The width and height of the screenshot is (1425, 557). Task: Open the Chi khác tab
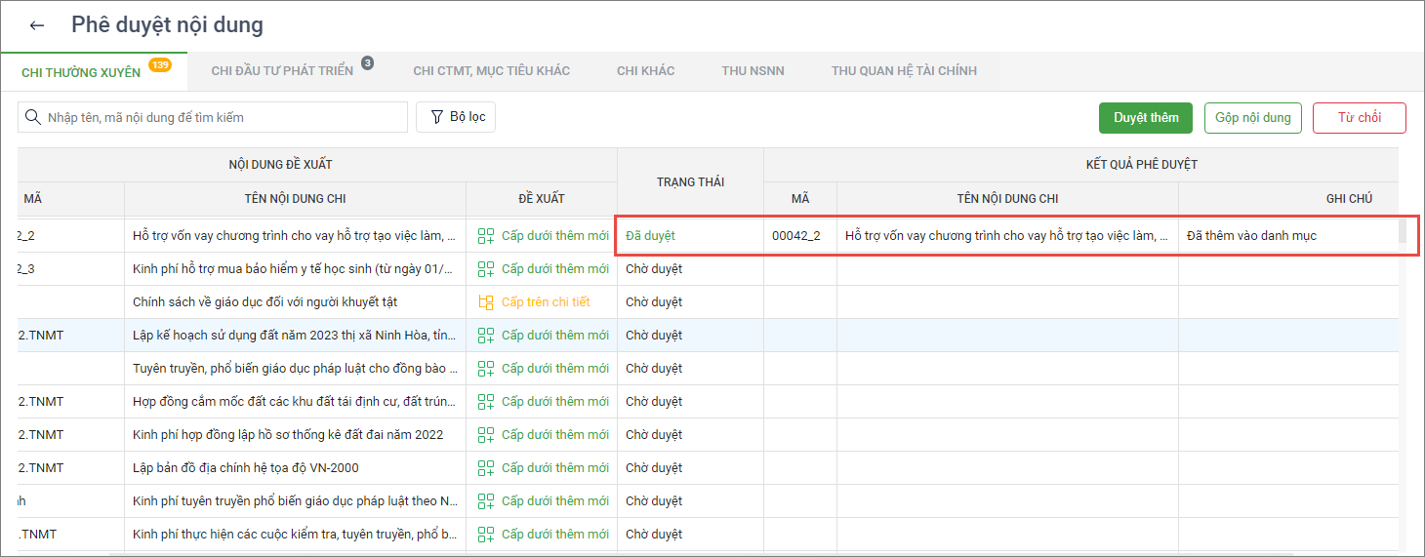tap(645, 71)
